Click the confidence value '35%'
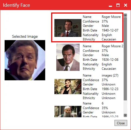This screenshot has width=131, height=130. click(105, 108)
